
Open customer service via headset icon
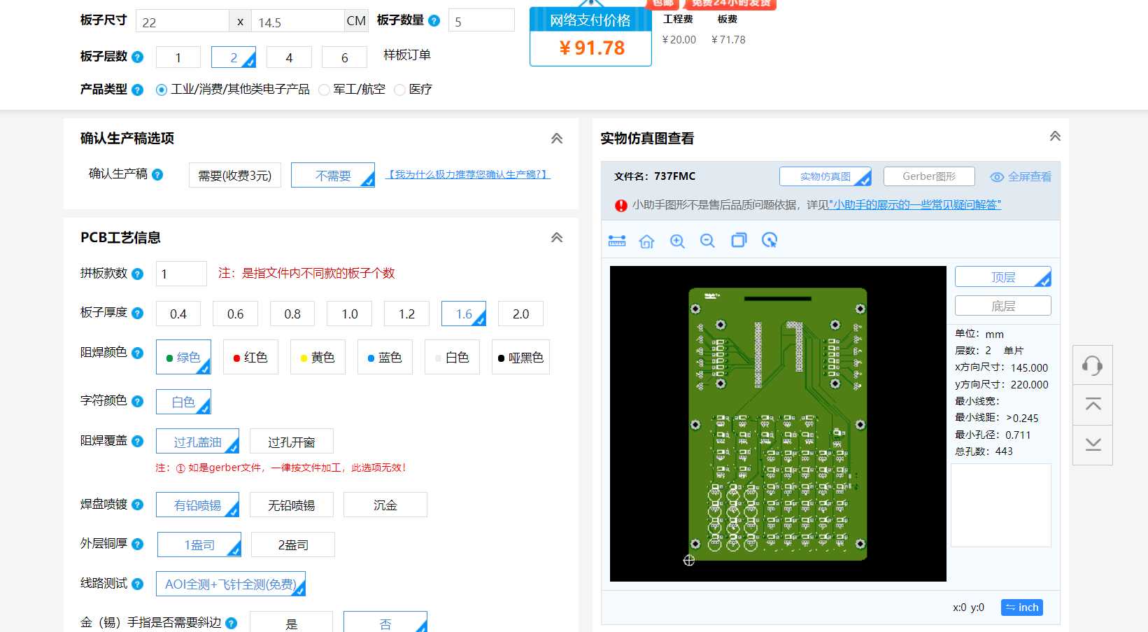[1092, 364]
